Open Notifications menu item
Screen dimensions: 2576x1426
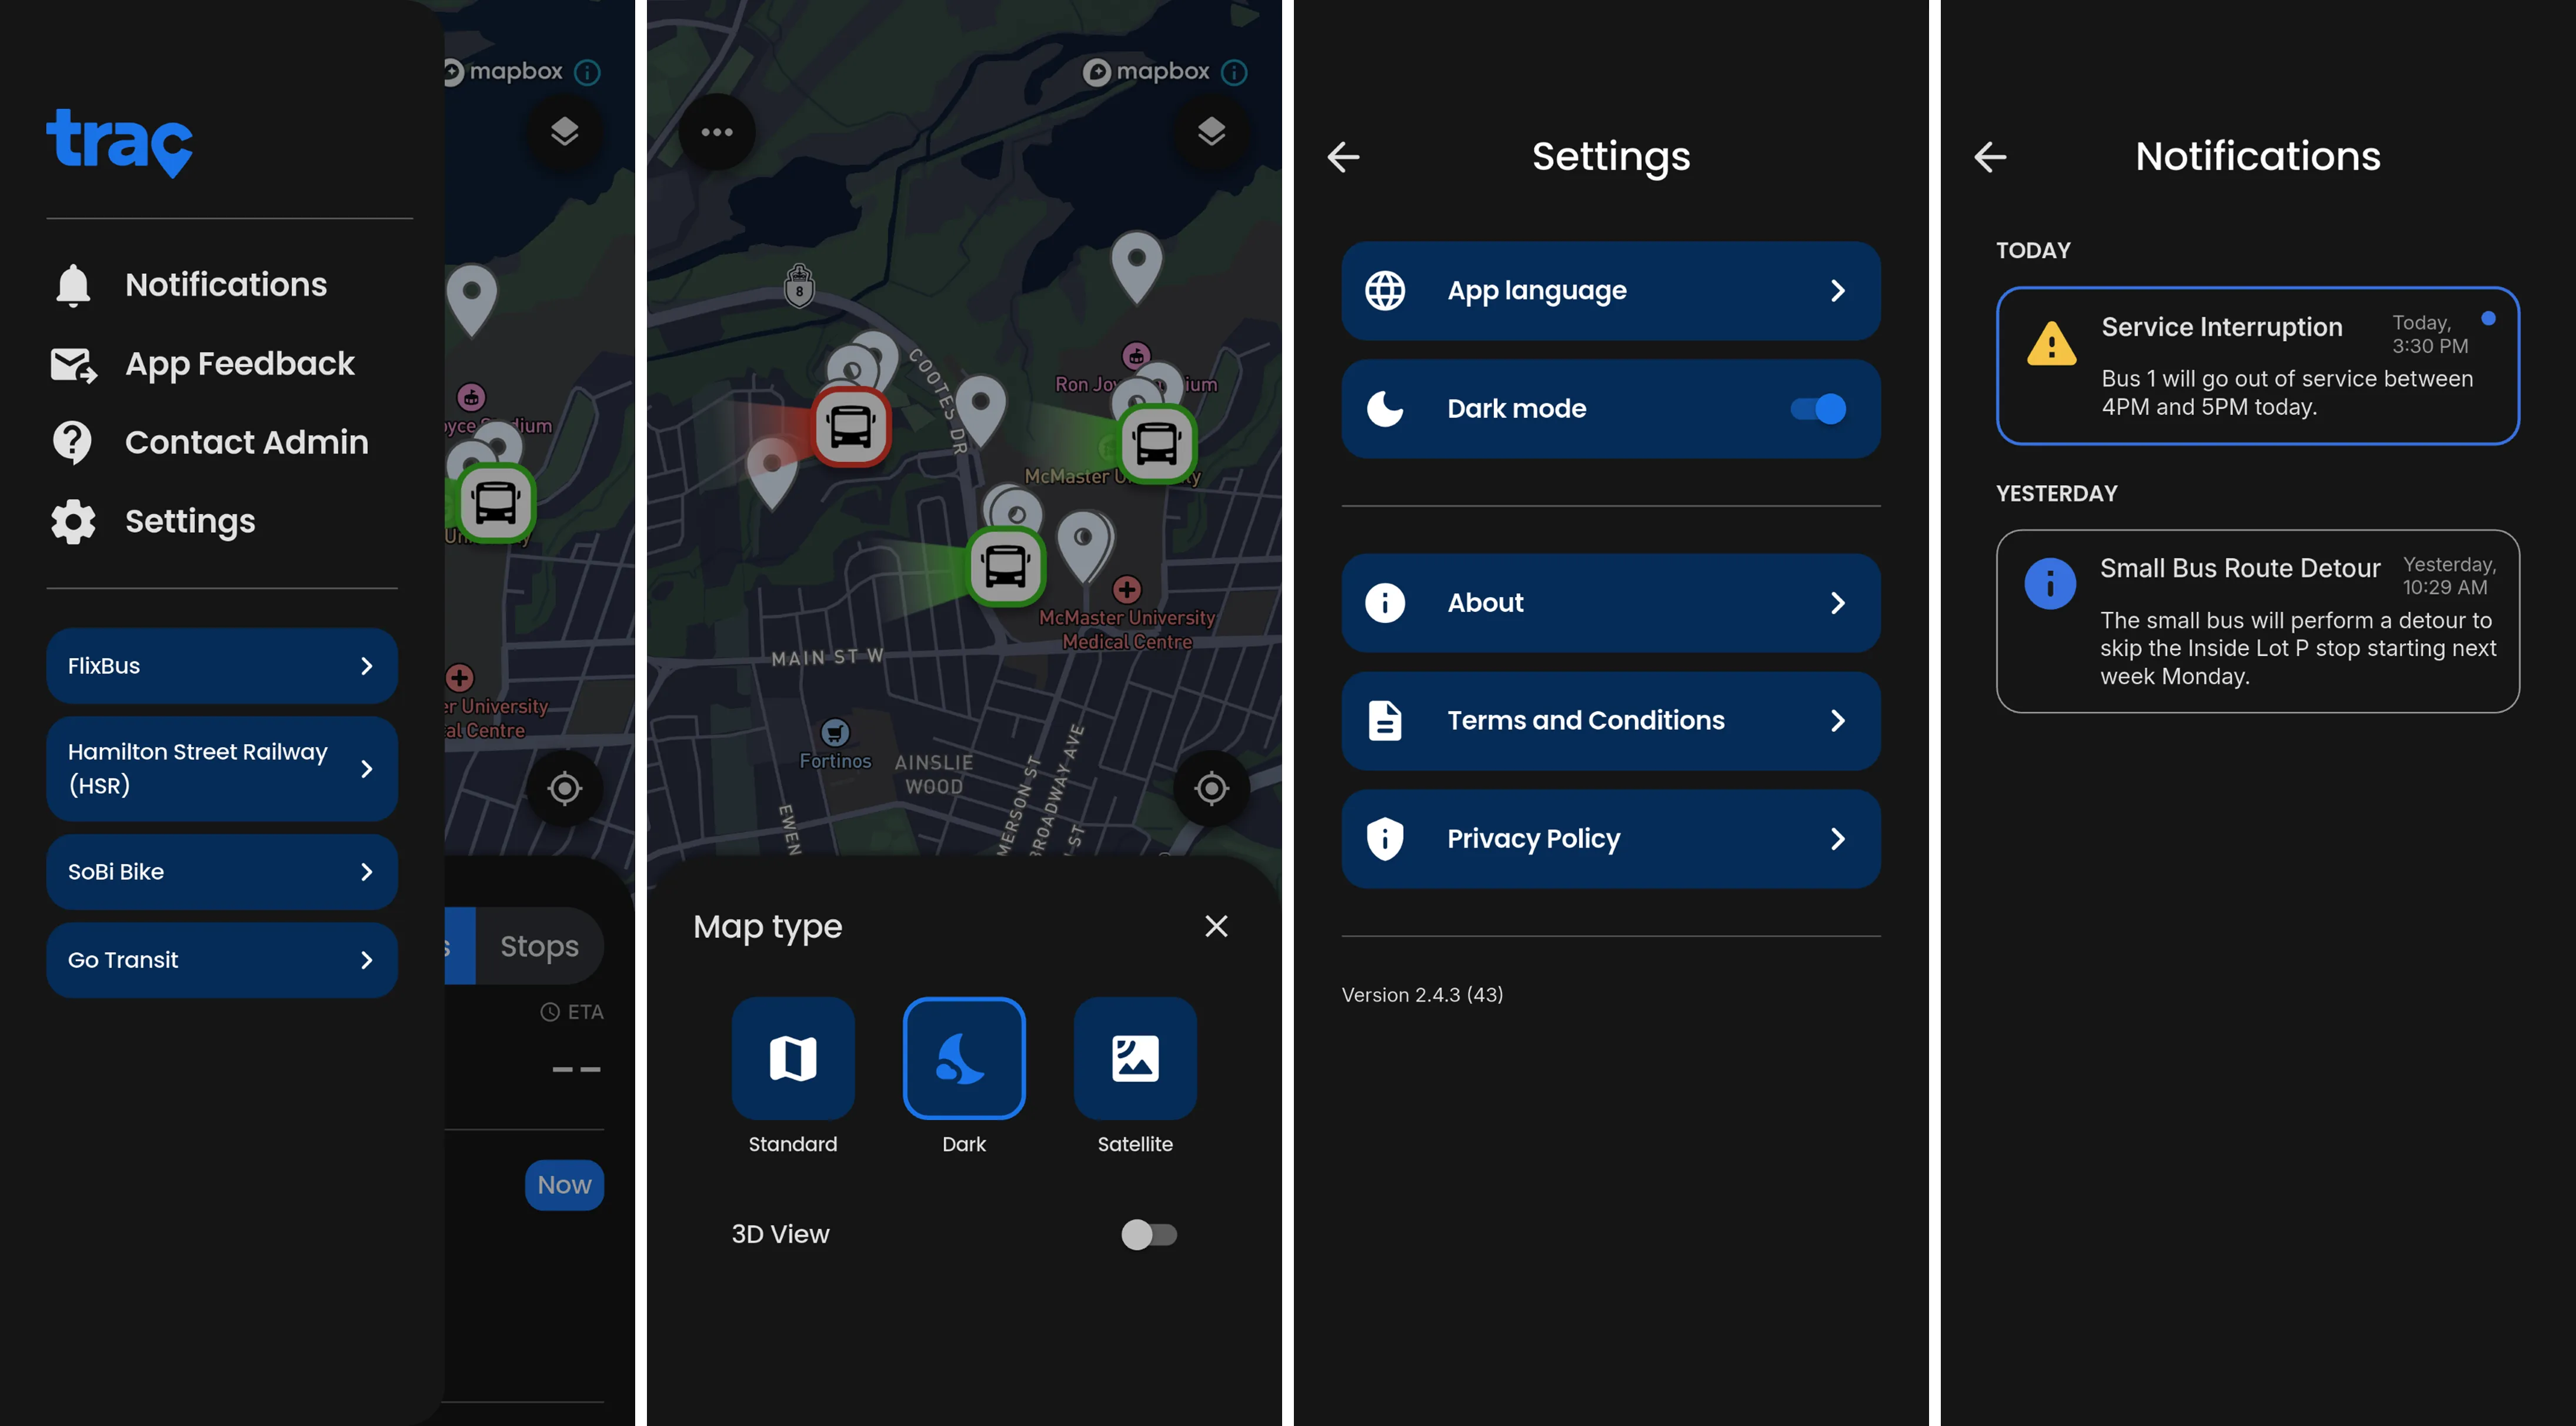226,285
